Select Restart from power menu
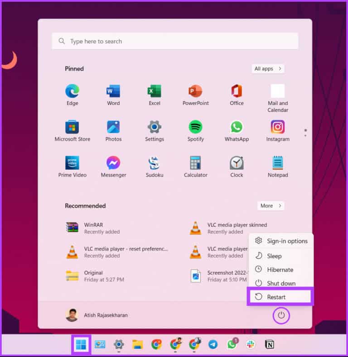The height and width of the screenshot is (357, 348). pos(280,297)
